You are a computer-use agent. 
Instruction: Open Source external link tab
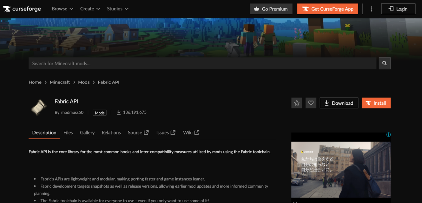click(138, 133)
